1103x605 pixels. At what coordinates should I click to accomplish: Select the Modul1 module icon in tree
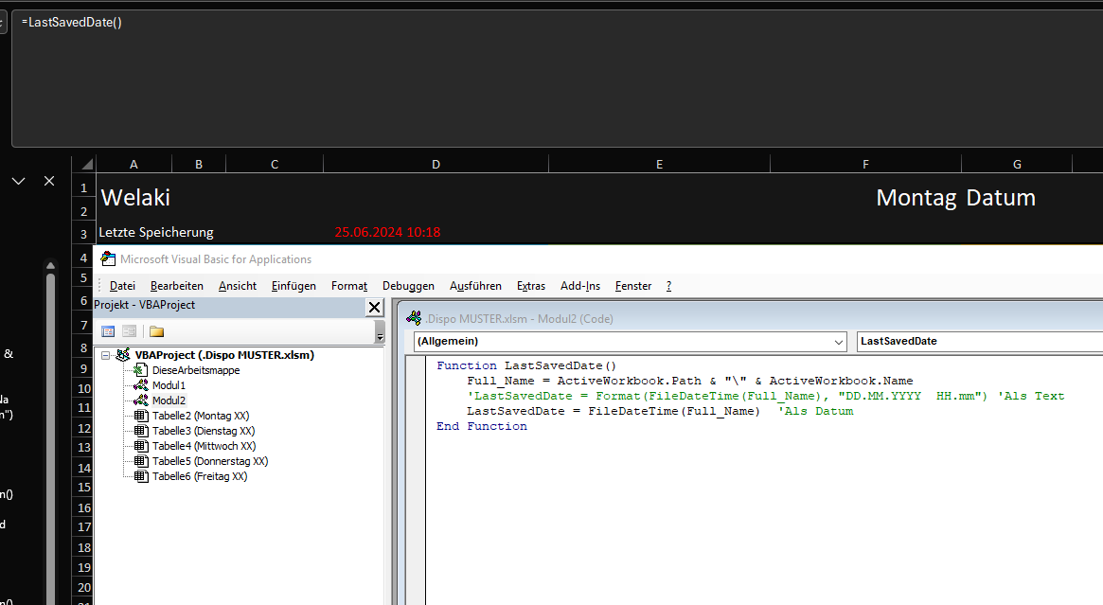coord(141,385)
